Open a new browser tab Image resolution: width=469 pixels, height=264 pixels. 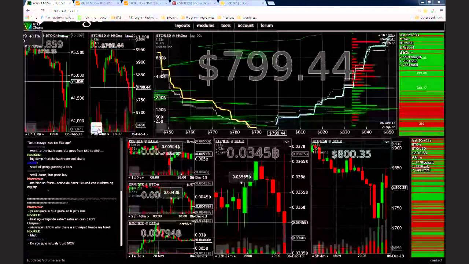pos(271,3)
